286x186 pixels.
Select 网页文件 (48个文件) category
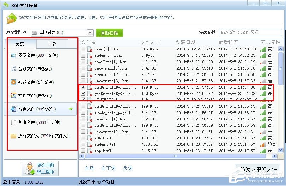[40, 109]
